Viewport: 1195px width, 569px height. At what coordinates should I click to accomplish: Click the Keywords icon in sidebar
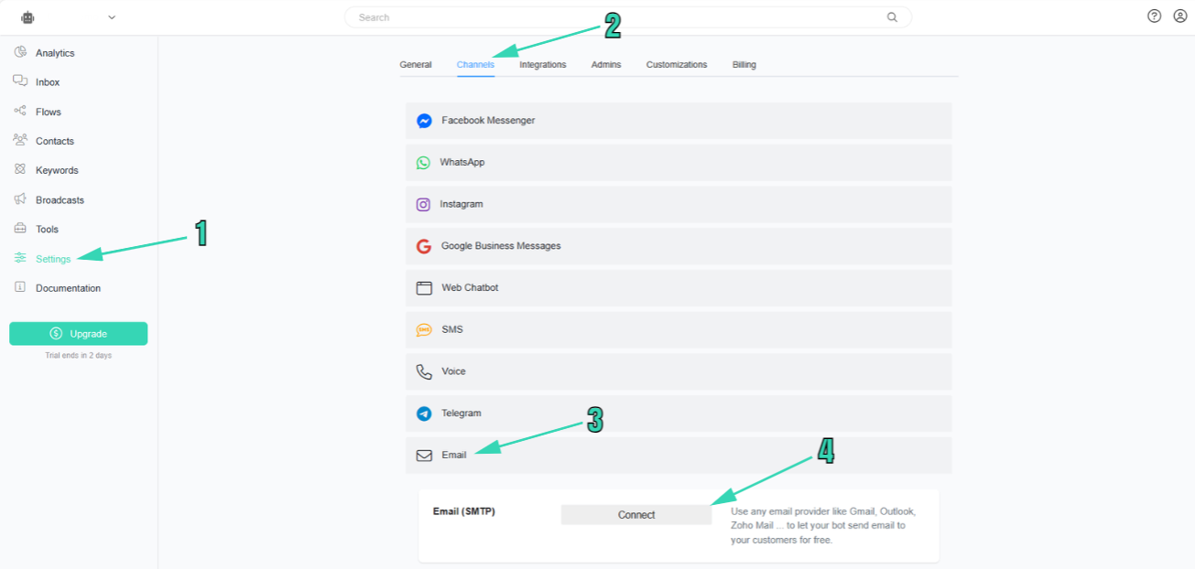coord(20,169)
